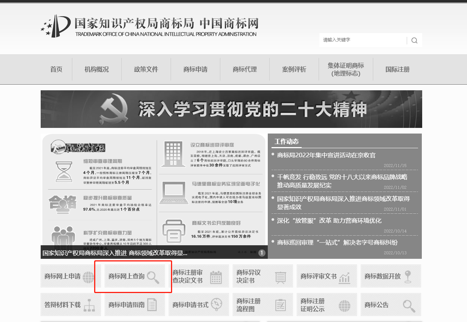Screen dimensions: 467x322
Task: Click map pin icon on 商标数据开放
Action: [x=408, y=277]
